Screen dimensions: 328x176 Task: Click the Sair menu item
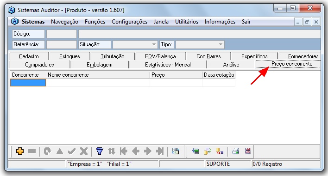[x=246, y=22]
